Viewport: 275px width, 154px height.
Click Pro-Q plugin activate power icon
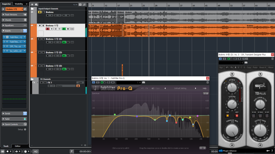(x=94, y=83)
